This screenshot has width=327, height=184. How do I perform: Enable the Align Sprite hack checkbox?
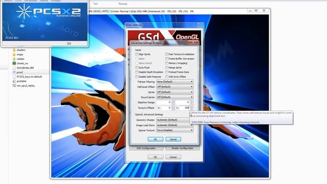(137, 54)
